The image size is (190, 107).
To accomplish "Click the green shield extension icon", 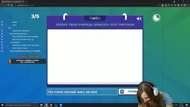I will tap(166, 5).
